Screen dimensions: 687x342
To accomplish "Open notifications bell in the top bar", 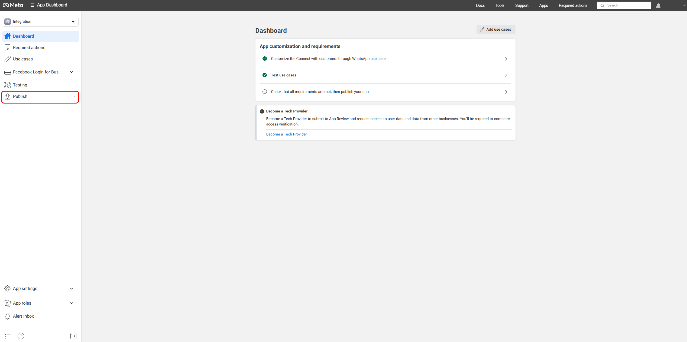I will [658, 6].
